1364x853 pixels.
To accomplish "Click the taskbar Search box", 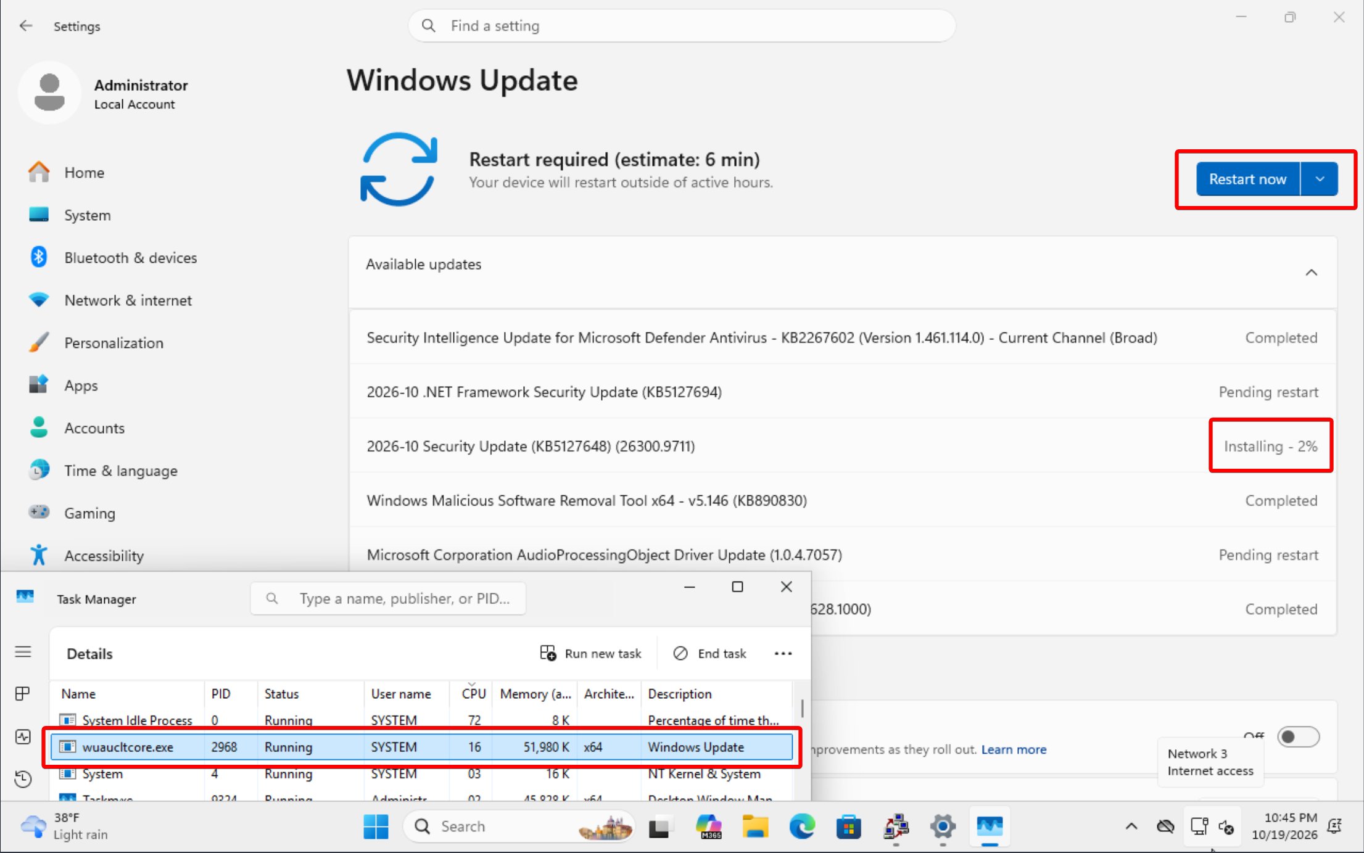I will (x=519, y=826).
